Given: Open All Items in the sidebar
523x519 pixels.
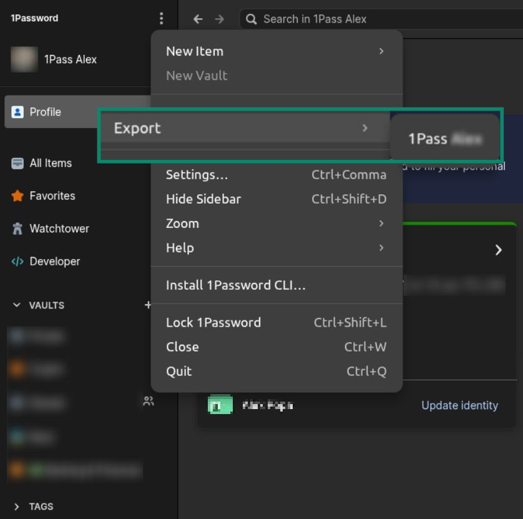Looking at the screenshot, I should 51,163.
